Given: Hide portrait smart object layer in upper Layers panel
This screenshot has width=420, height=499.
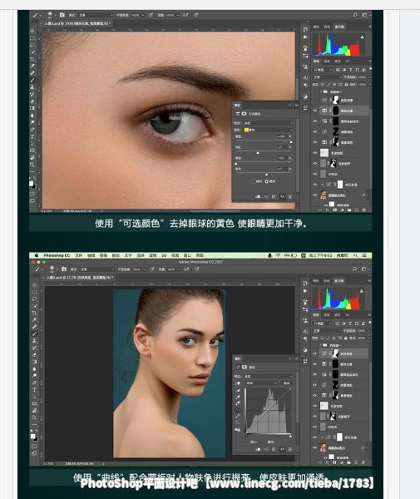Looking at the screenshot, I should point(315,195).
